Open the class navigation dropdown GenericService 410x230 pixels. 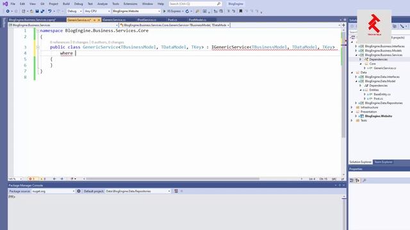174,25
